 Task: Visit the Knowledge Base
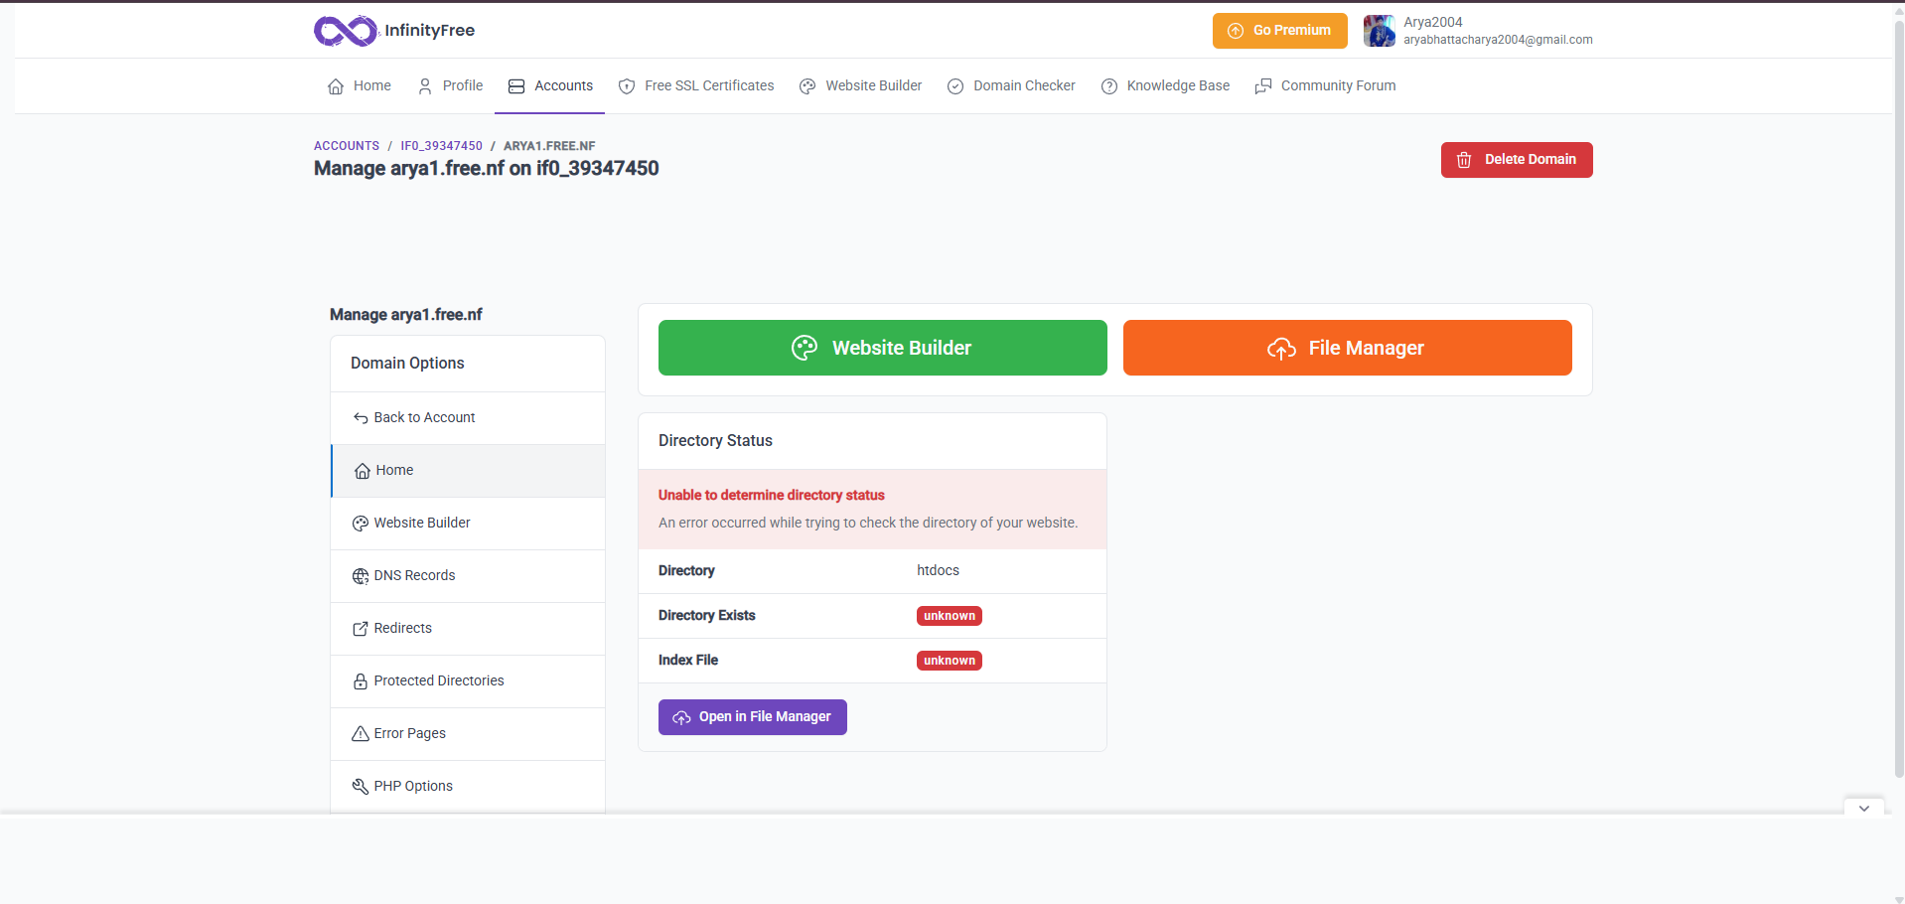coord(1165,86)
